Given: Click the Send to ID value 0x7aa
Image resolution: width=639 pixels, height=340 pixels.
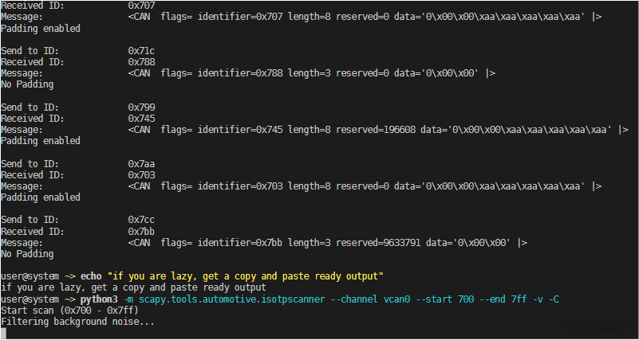Looking at the screenshot, I should tap(140, 164).
